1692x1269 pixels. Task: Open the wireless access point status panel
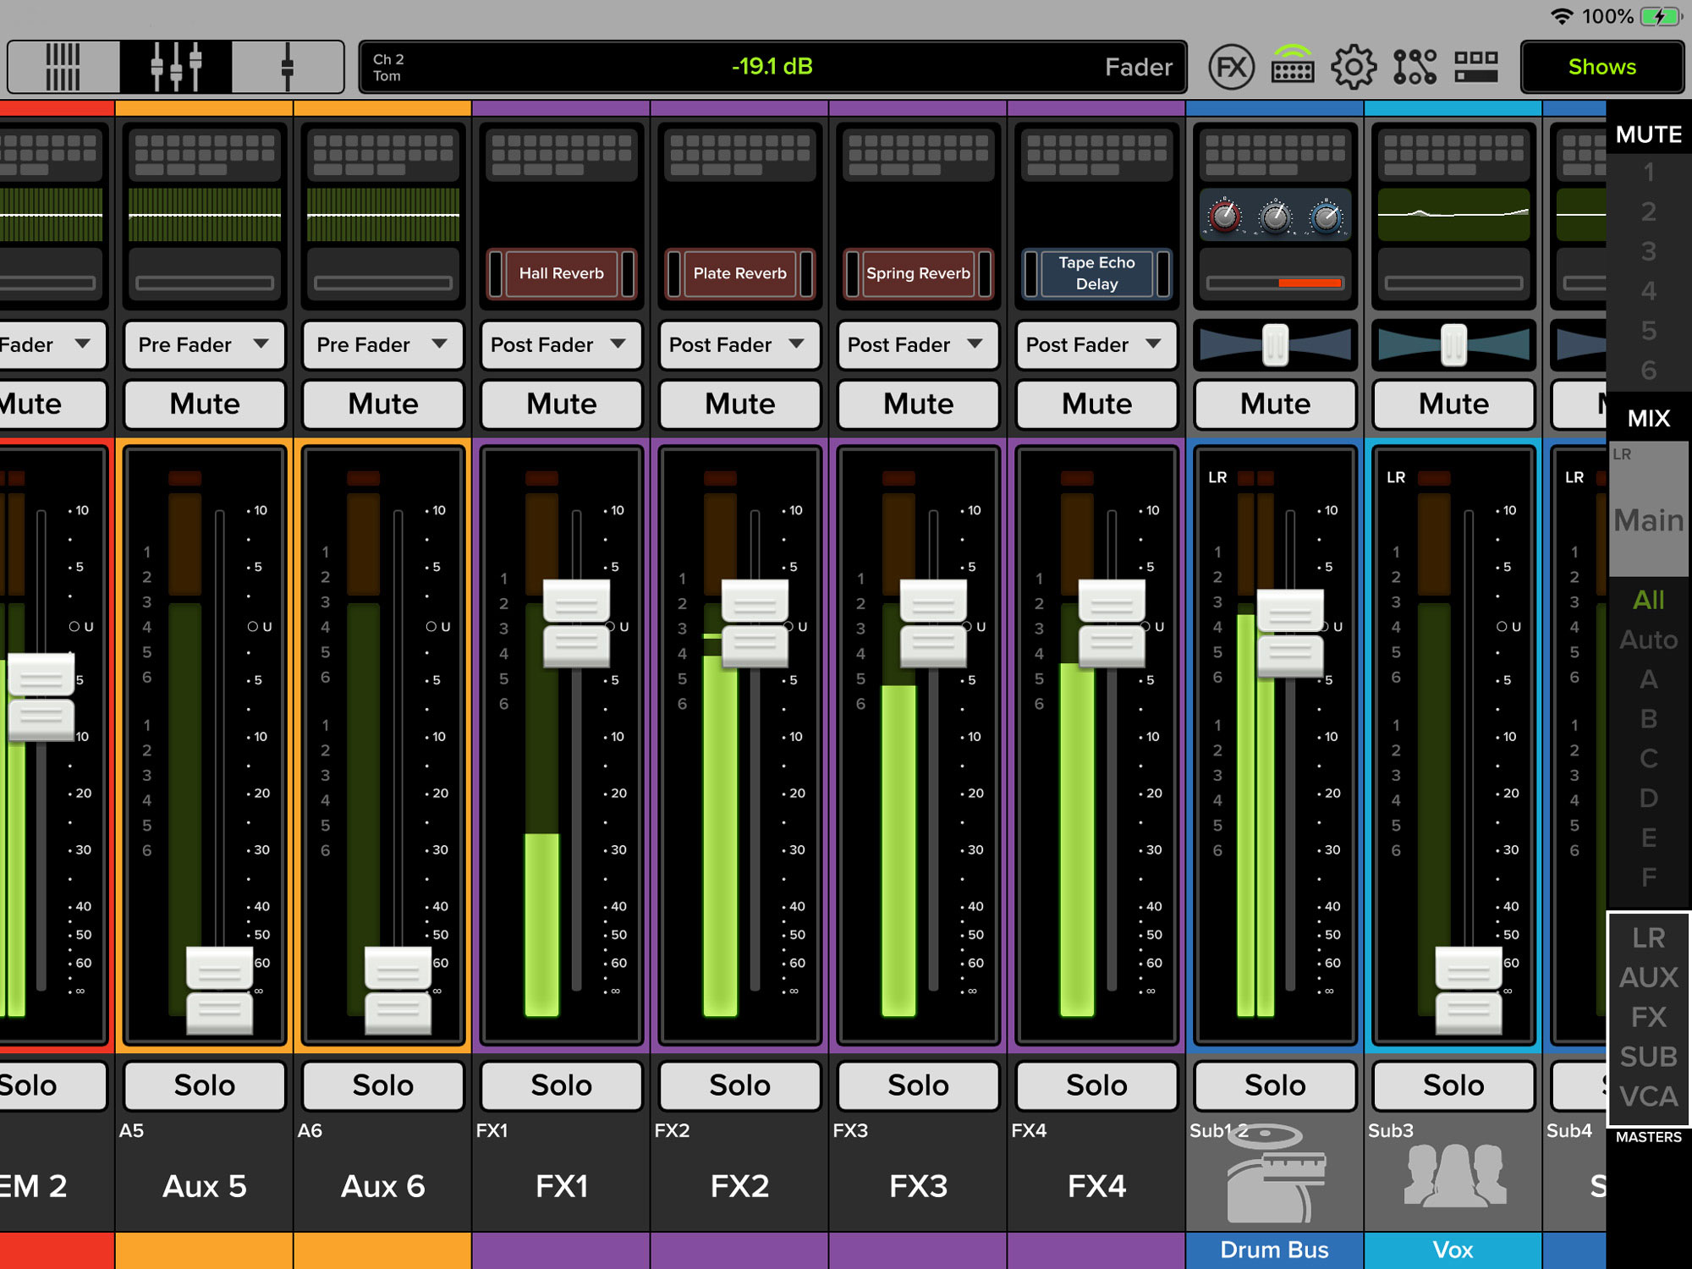[x=1292, y=66]
